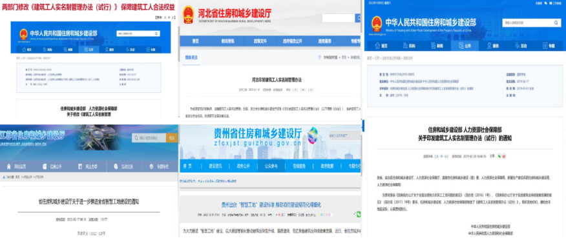Click the home icon on the MOHURD 修改 notice page
Viewport: 566px width, 238px height.
pos(23,49)
